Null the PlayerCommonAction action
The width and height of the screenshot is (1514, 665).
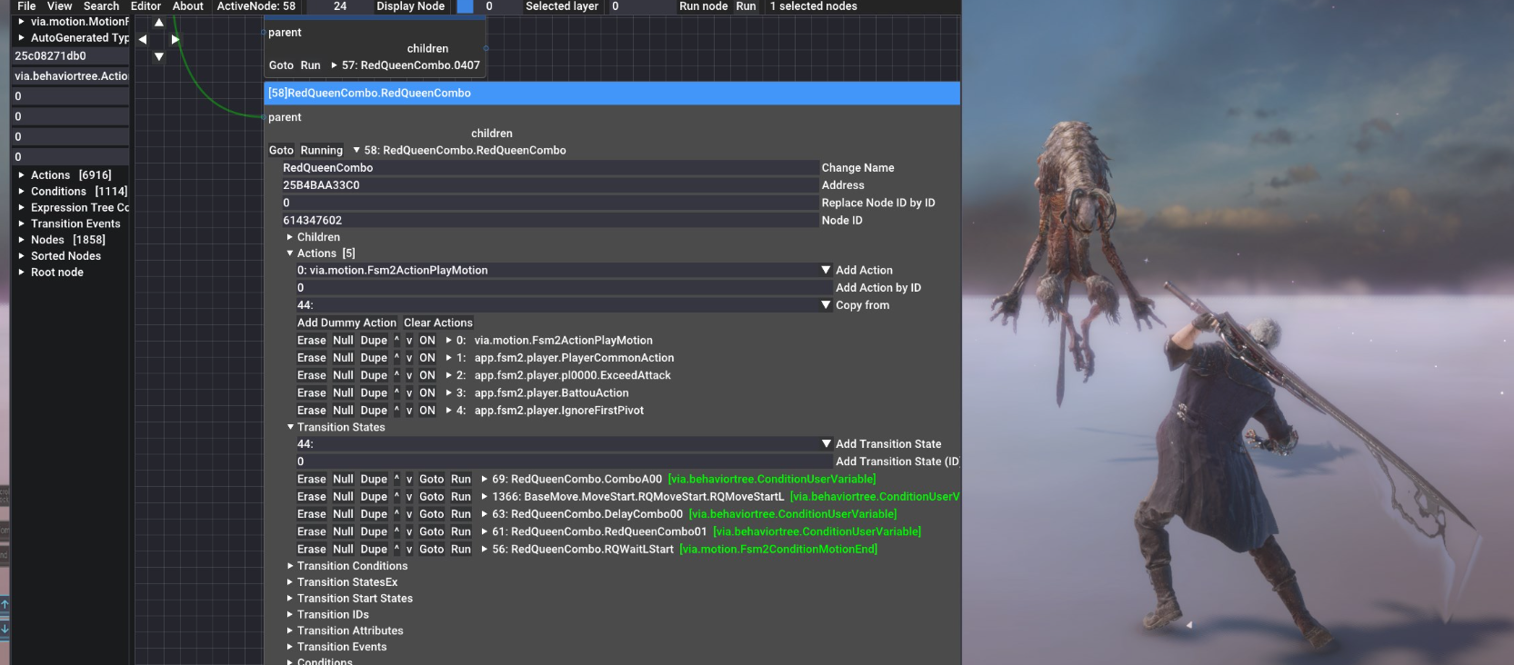(343, 358)
